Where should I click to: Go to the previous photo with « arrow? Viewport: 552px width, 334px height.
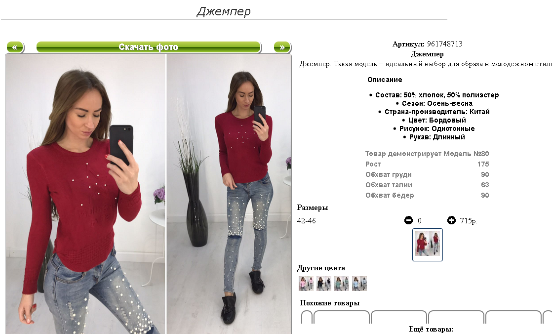pyautogui.click(x=15, y=47)
